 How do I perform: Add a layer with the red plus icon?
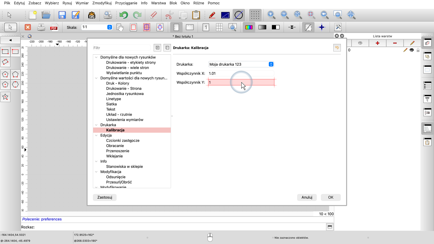[x=378, y=43]
